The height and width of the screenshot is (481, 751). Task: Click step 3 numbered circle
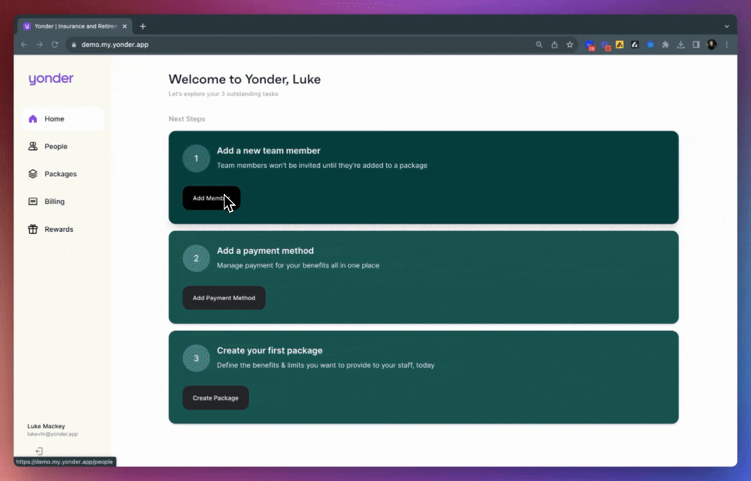pos(196,358)
